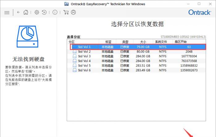Click the disk icon of Std Vol 3

[75, 56]
